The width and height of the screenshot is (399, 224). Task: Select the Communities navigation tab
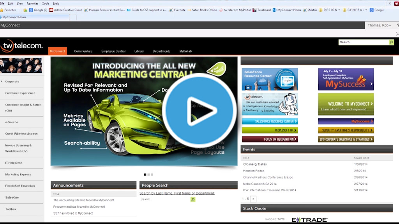click(x=83, y=51)
